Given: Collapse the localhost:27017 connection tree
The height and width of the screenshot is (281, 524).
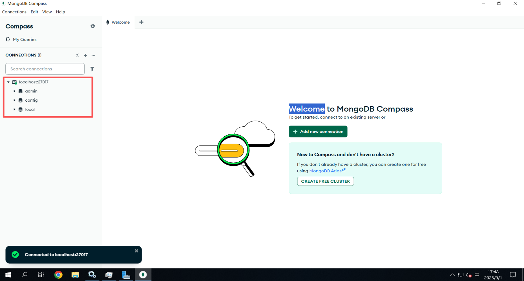Looking at the screenshot, I should click(x=8, y=82).
